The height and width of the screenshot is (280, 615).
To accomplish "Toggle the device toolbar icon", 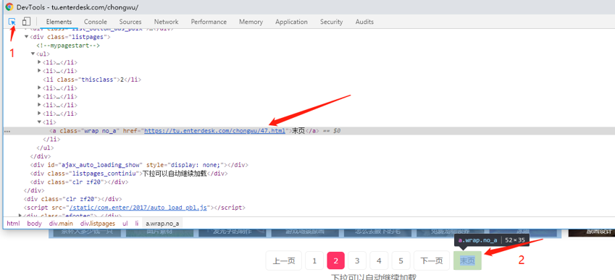I will point(26,22).
